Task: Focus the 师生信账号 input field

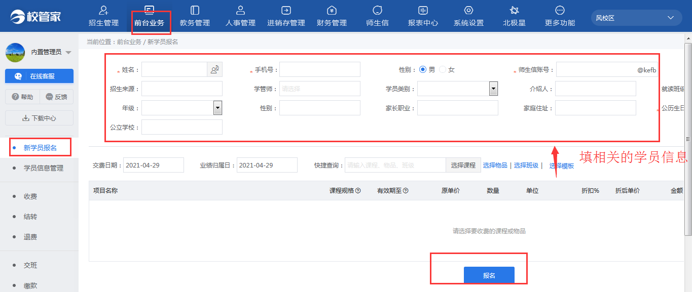Action: pos(607,69)
